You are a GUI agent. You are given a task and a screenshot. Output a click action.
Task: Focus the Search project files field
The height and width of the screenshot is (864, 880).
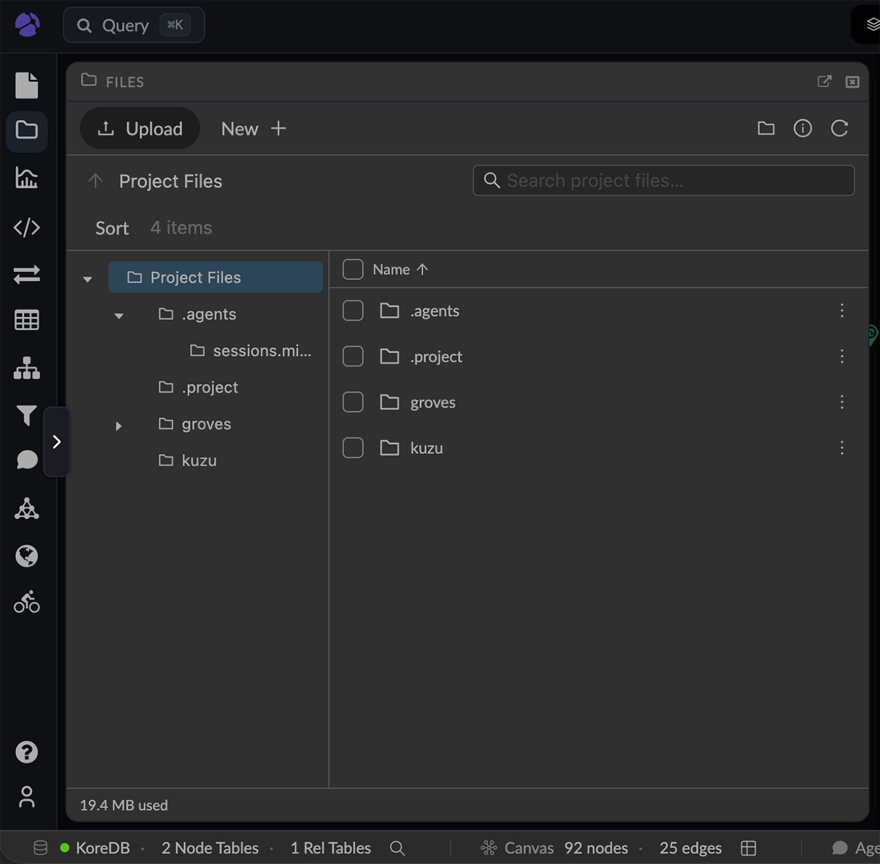point(663,181)
